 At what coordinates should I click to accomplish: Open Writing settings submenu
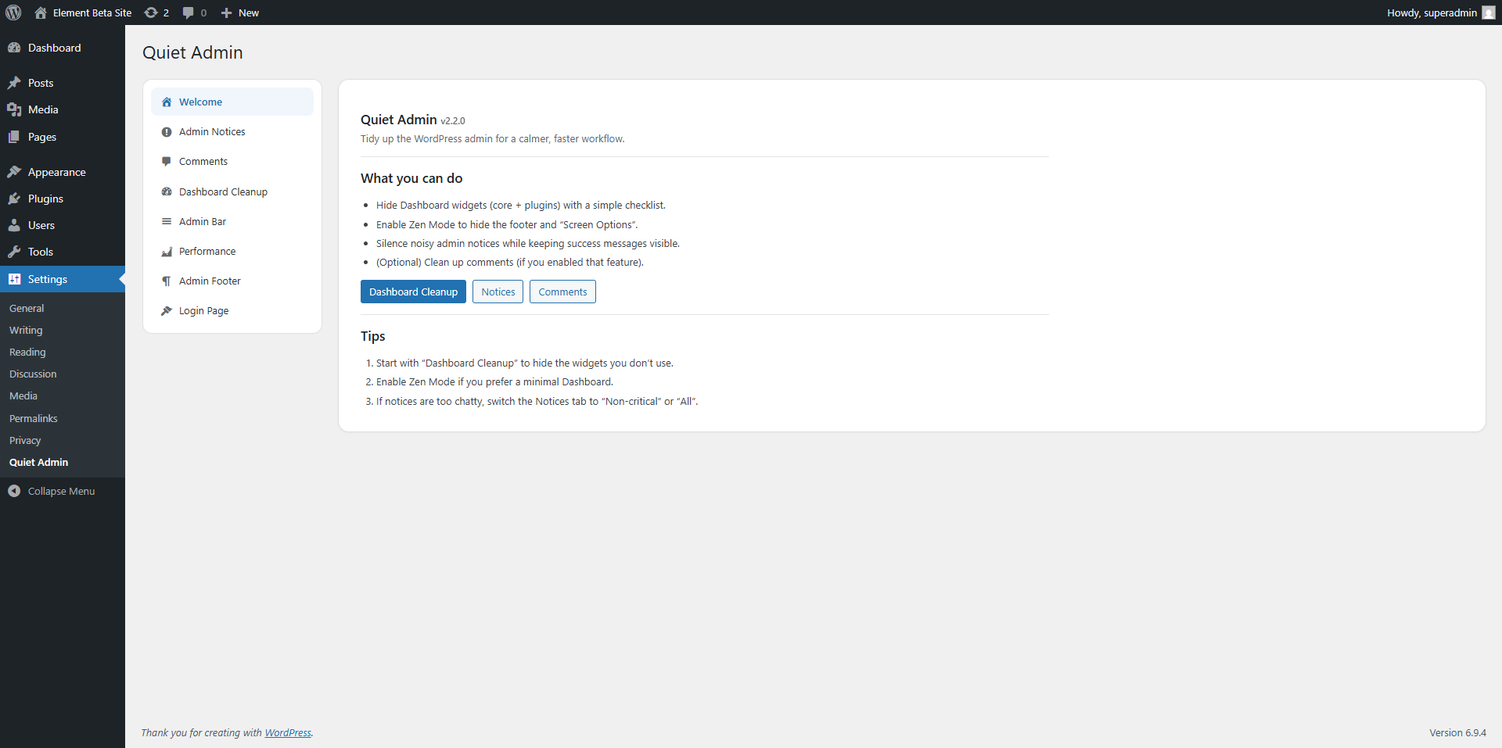click(x=63, y=330)
